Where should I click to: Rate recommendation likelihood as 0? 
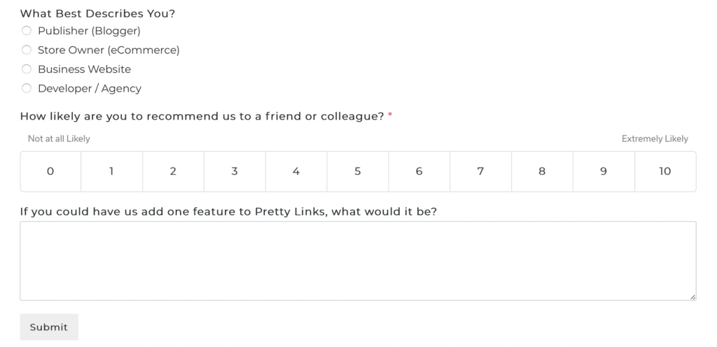point(50,171)
